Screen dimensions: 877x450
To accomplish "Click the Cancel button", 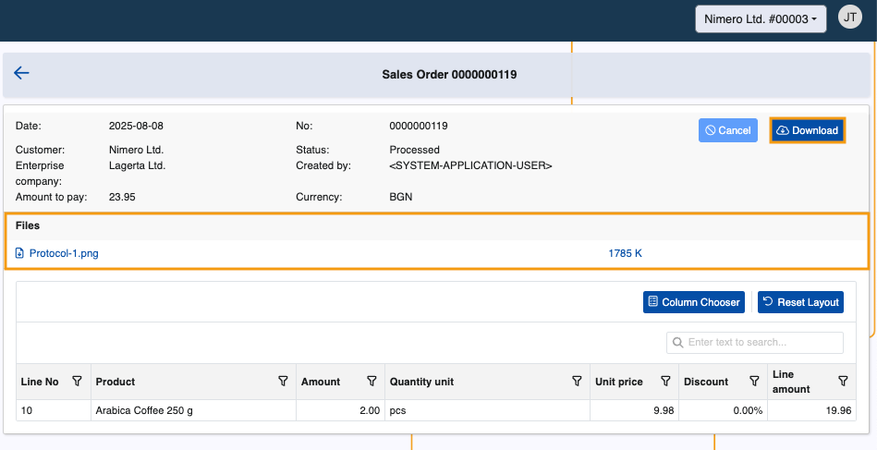I will (727, 130).
